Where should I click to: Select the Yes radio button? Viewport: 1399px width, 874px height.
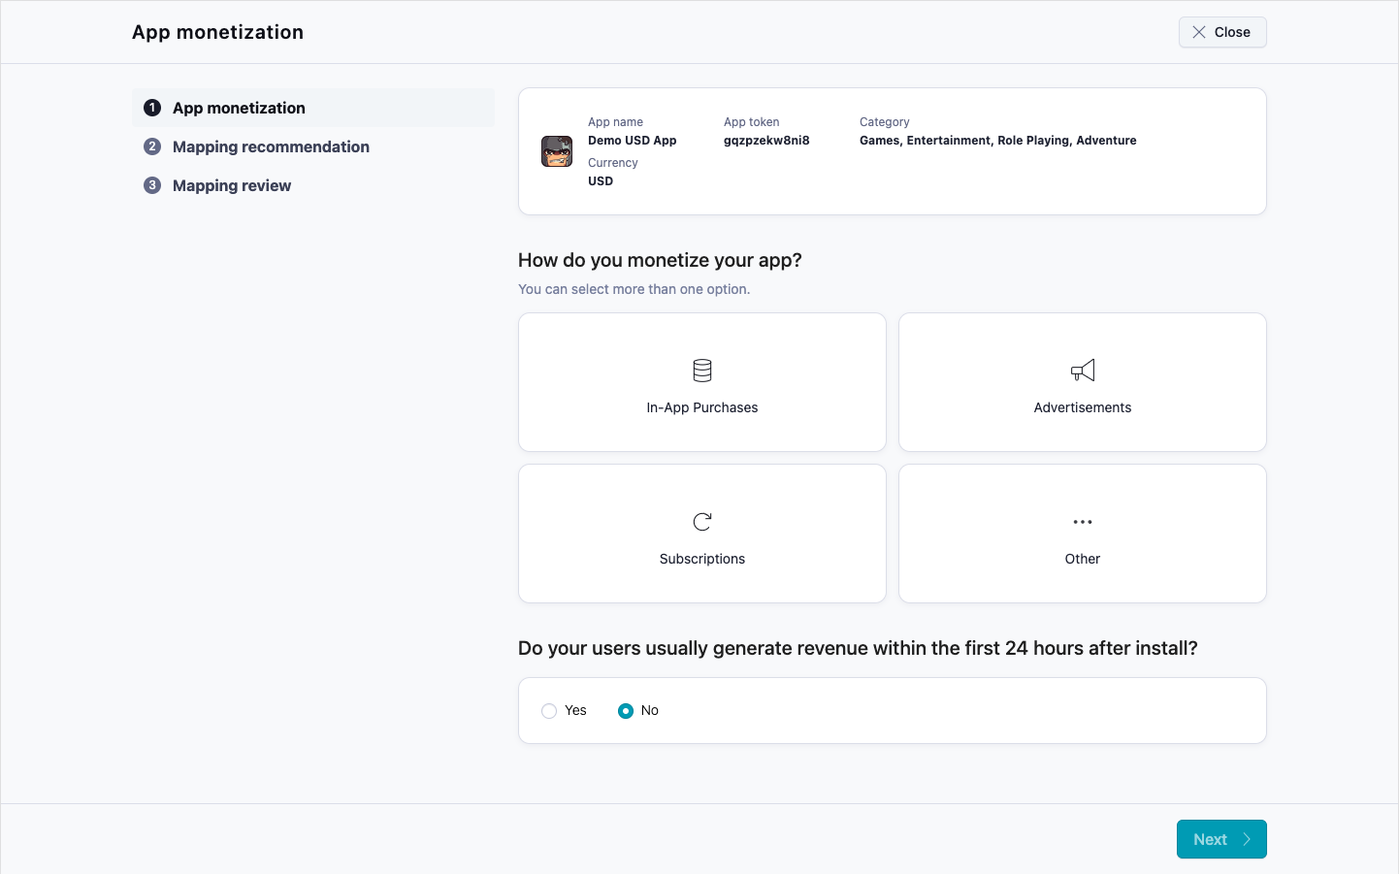549,710
